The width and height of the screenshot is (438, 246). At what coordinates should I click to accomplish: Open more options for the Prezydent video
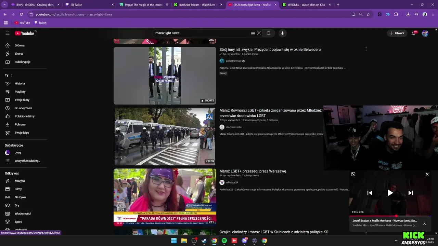click(x=366, y=49)
